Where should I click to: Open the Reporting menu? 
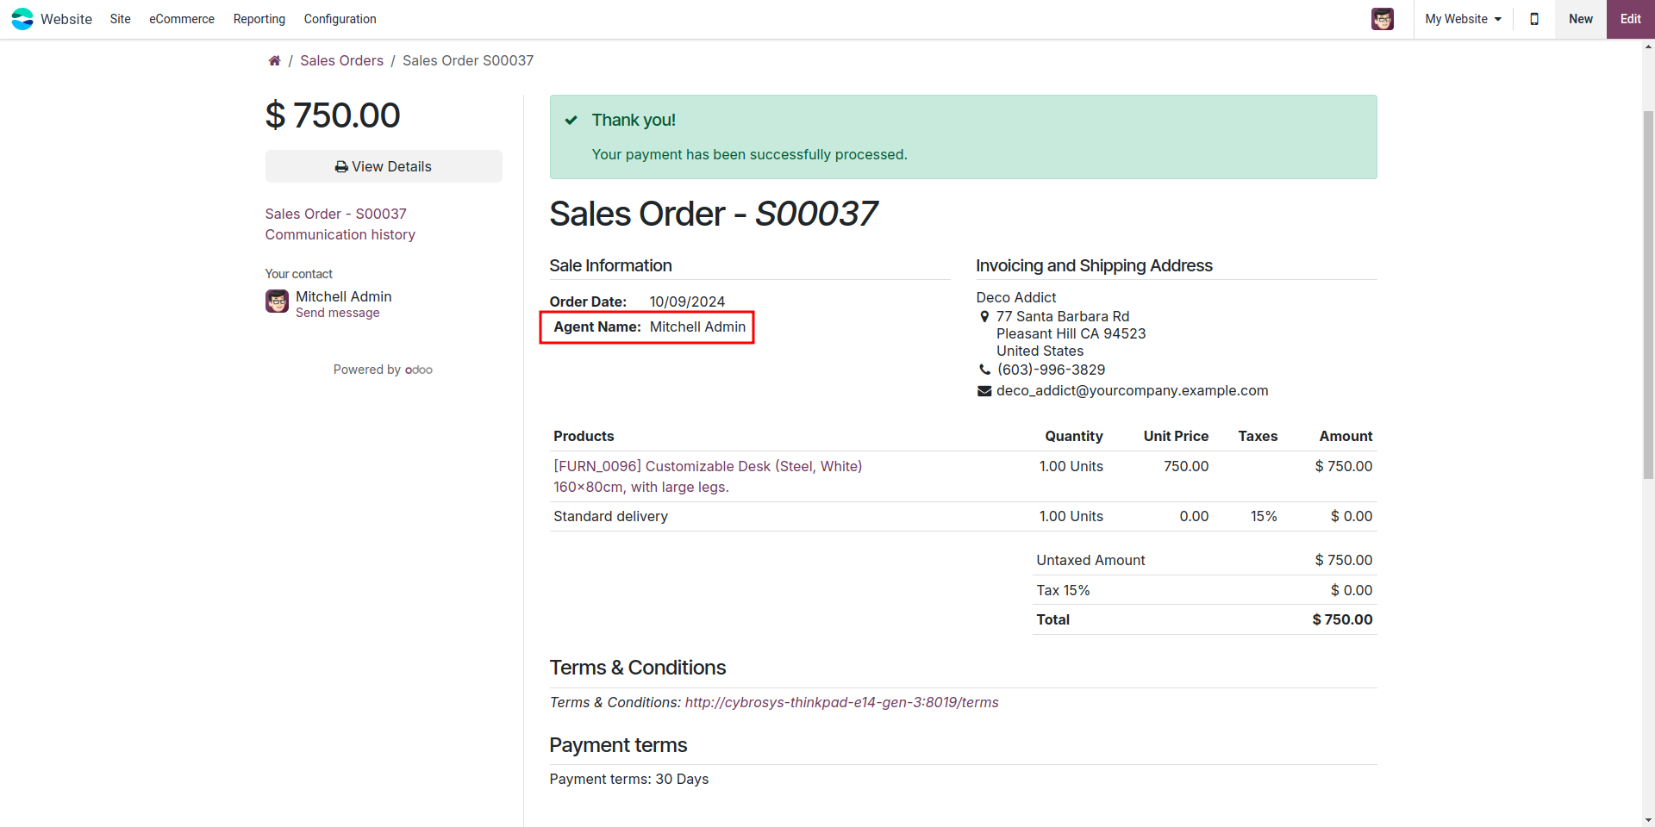tap(259, 19)
